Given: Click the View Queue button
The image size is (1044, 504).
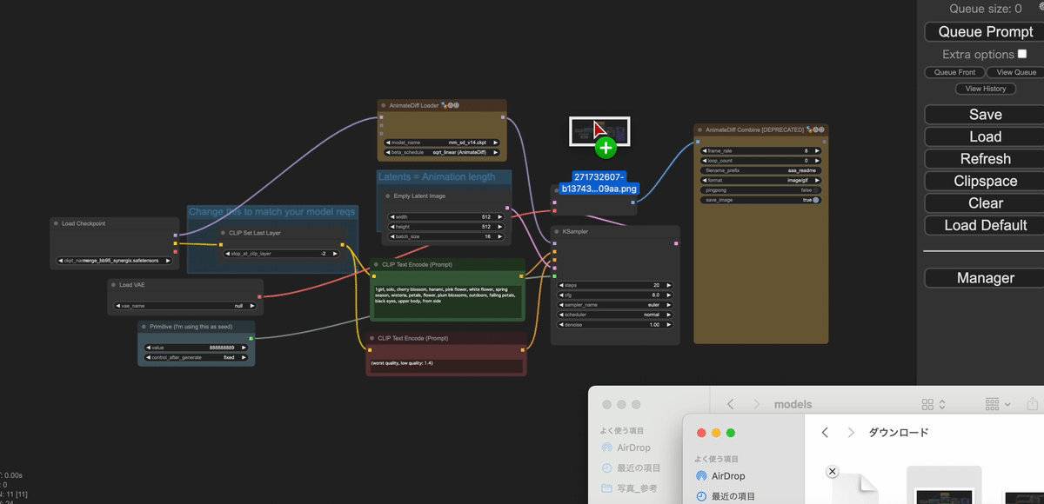Looking at the screenshot, I should tap(1016, 72).
